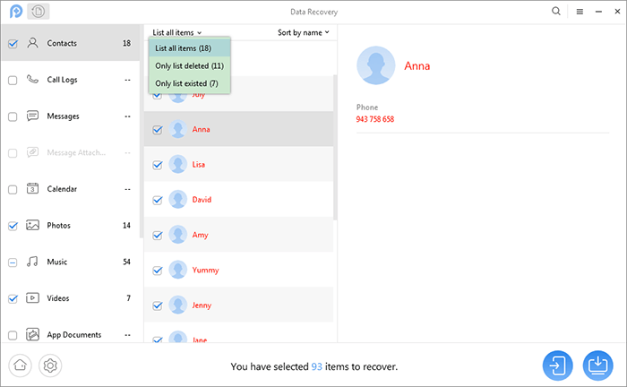Viewport: 627px width, 387px height.
Task: Click phone number 943 758 658
Action: point(375,119)
